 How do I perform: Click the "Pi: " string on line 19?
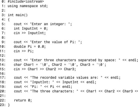(36, 87)
